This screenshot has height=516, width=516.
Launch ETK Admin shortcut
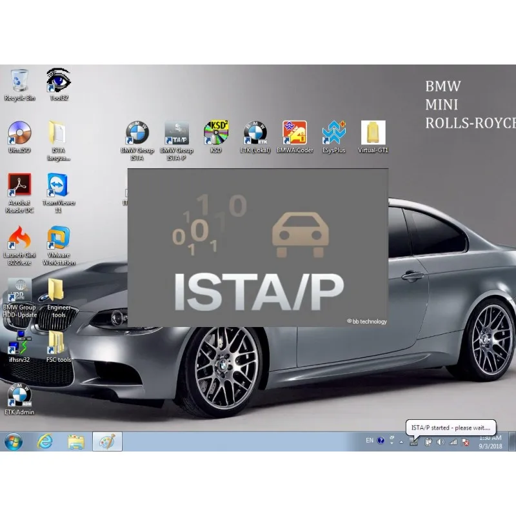[x=19, y=399]
